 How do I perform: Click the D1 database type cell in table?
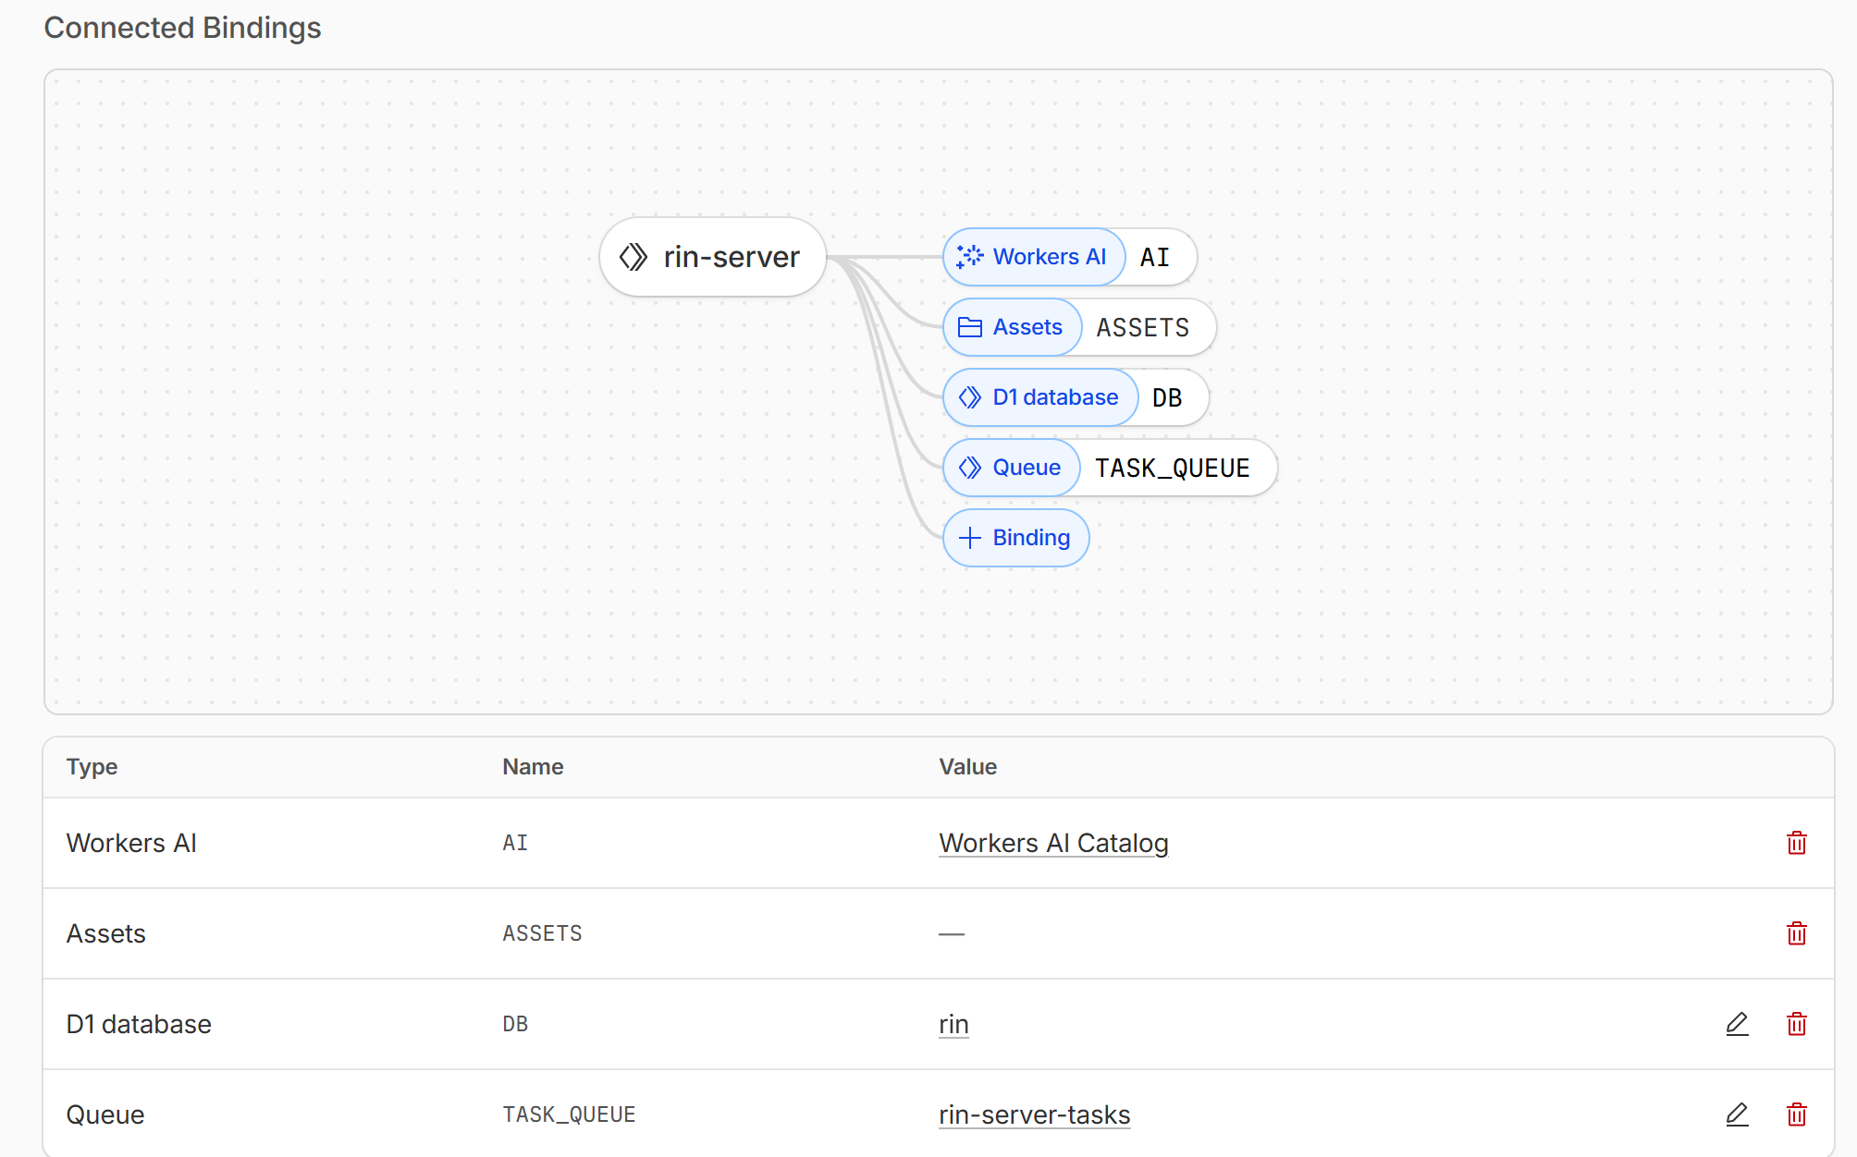[139, 1024]
